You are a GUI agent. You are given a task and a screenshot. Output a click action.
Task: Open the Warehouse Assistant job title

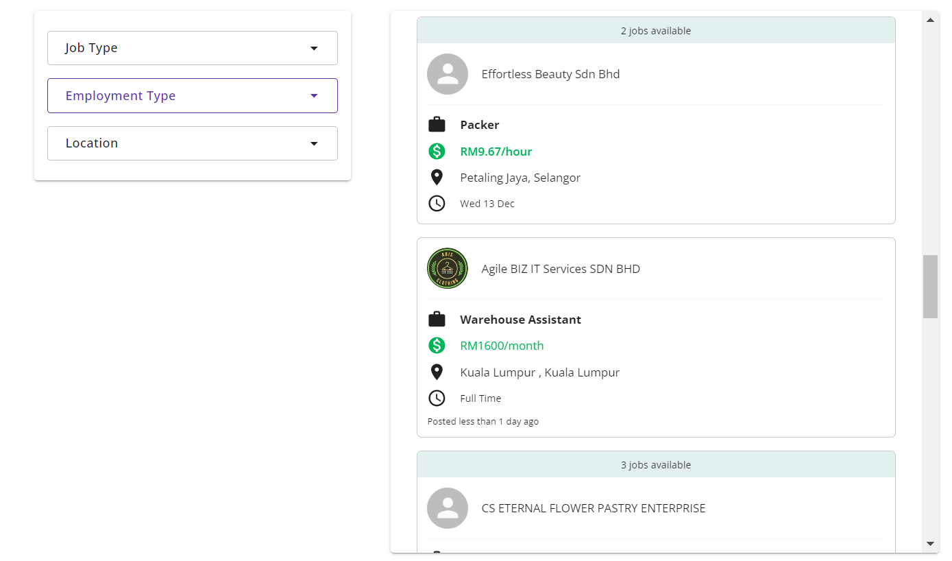pos(521,320)
